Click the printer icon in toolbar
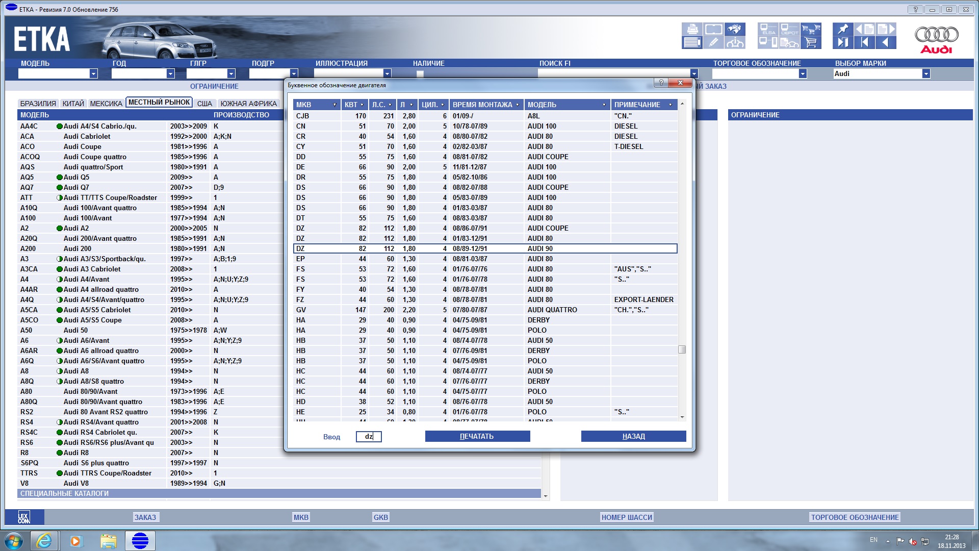Viewport: 979px width, 551px height. coord(692,29)
